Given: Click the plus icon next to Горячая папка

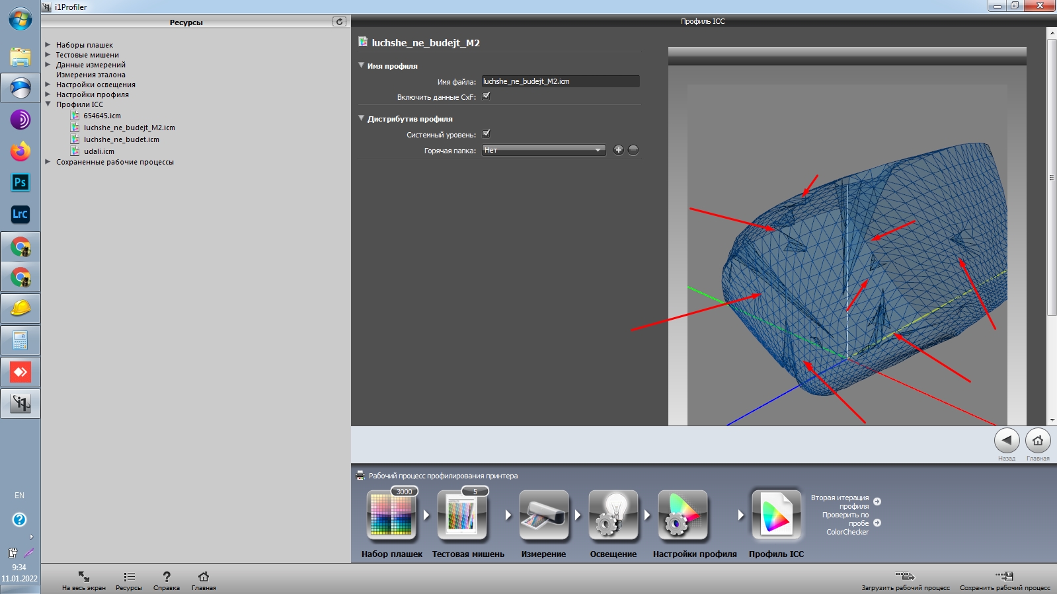Looking at the screenshot, I should [x=619, y=150].
